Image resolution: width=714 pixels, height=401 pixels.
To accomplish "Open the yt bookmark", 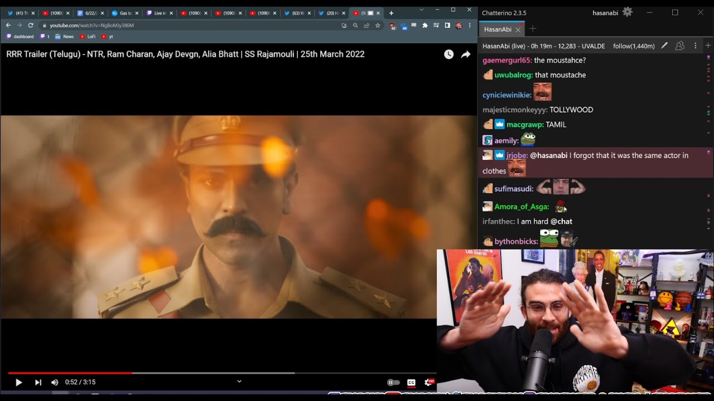I will click(107, 37).
